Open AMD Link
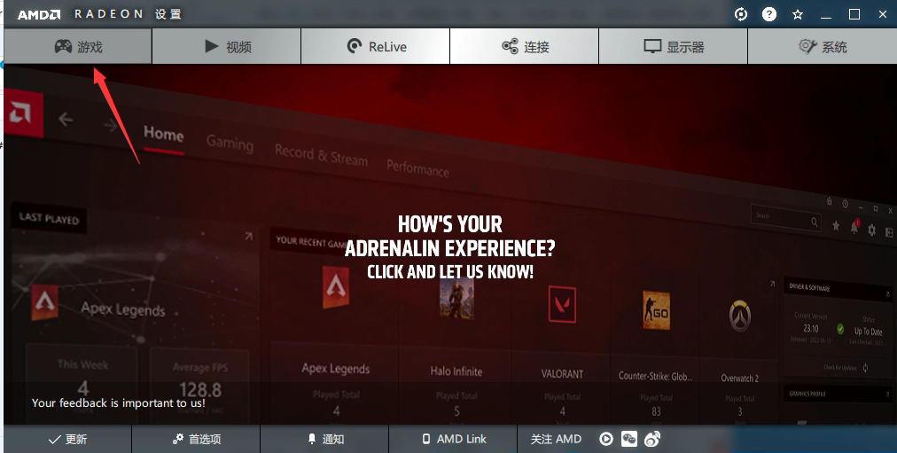897x453 pixels. point(453,439)
